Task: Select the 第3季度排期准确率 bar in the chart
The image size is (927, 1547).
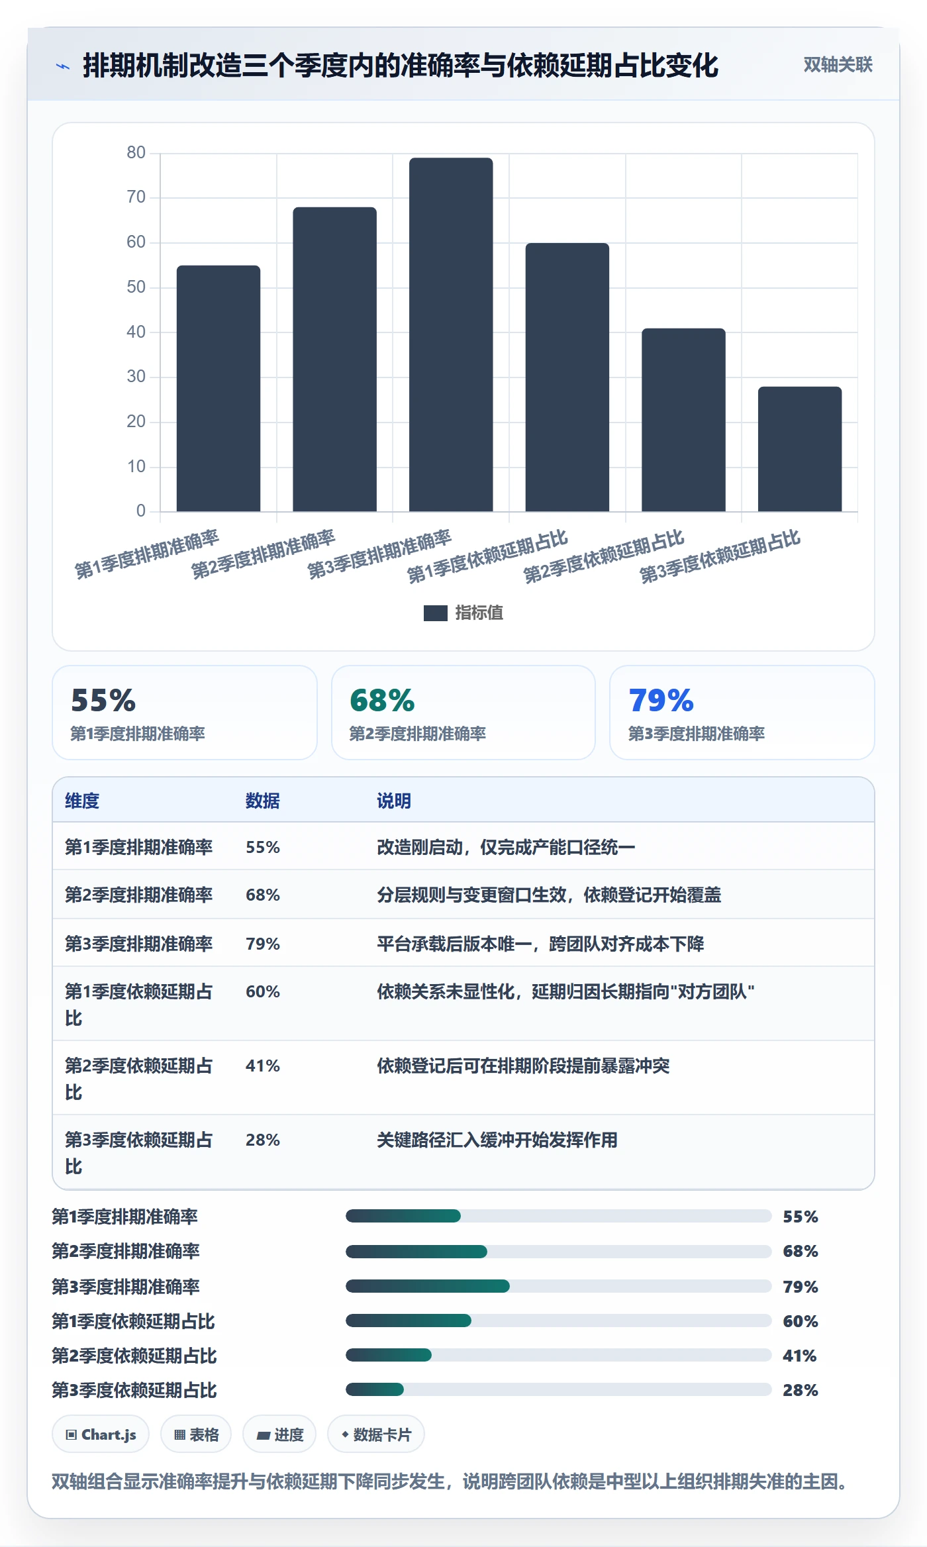Action: tap(451, 334)
